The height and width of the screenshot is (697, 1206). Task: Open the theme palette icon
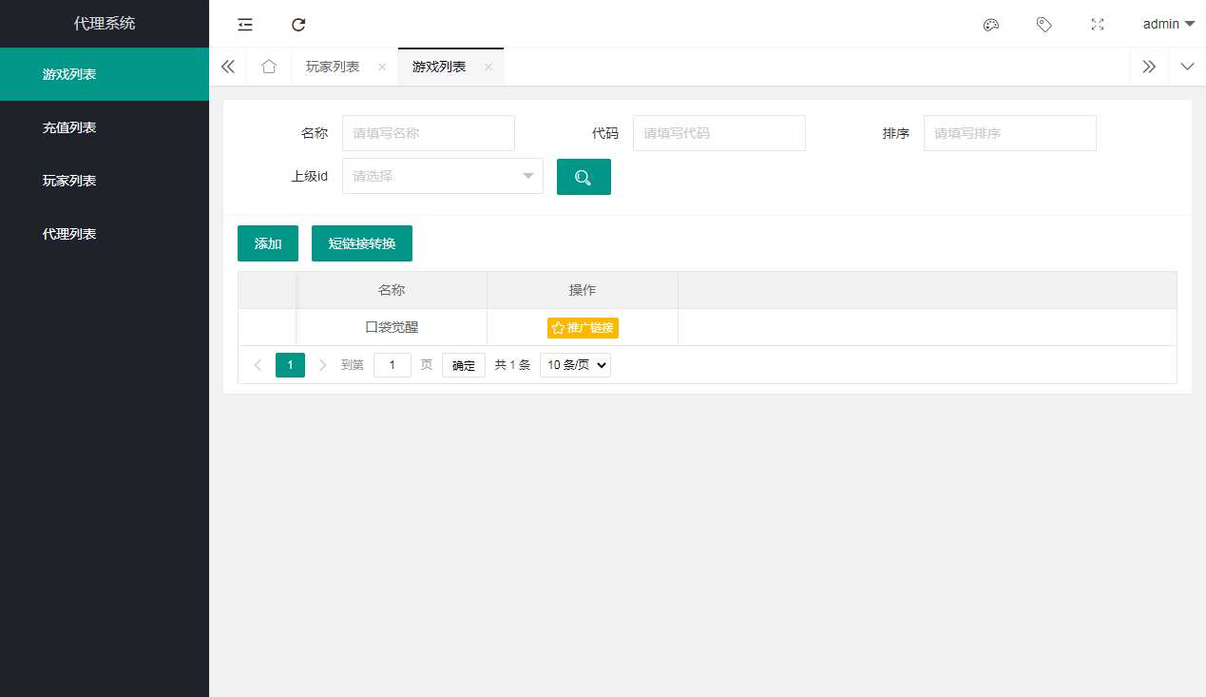tap(991, 25)
